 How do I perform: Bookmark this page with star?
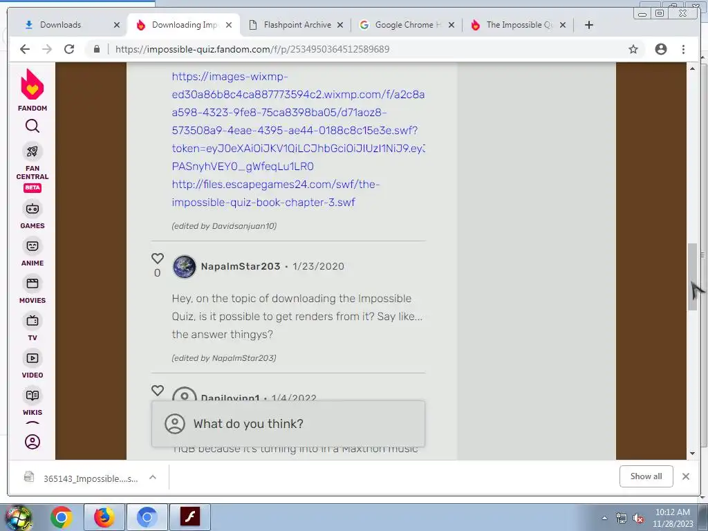633,49
